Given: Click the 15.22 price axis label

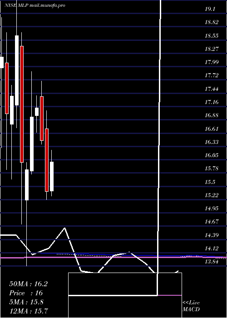Looking at the screenshot, I should [x=212, y=195].
